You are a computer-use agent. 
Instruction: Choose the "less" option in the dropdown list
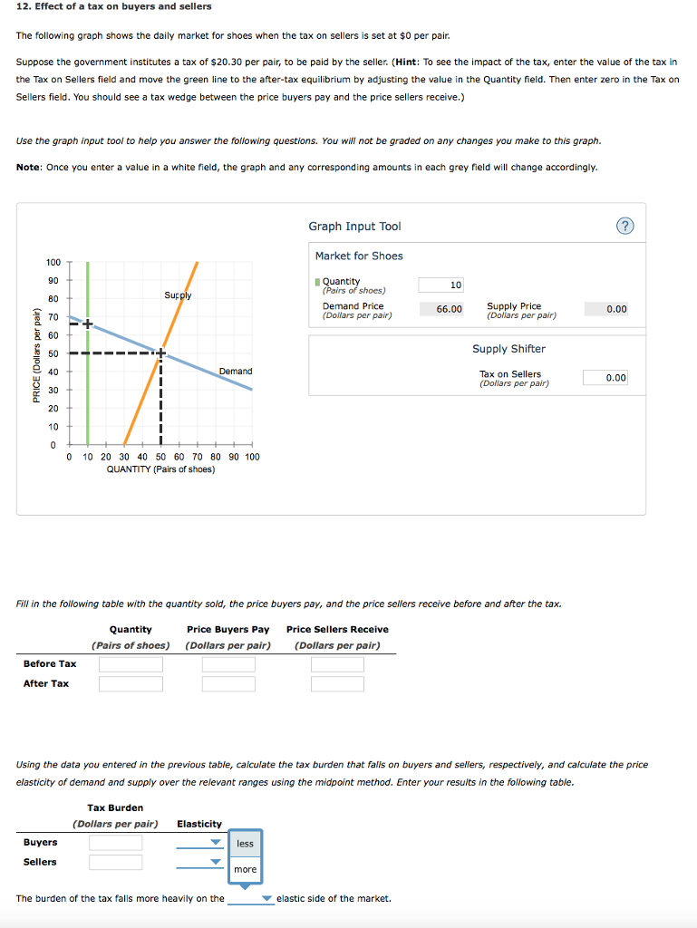click(x=246, y=844)
